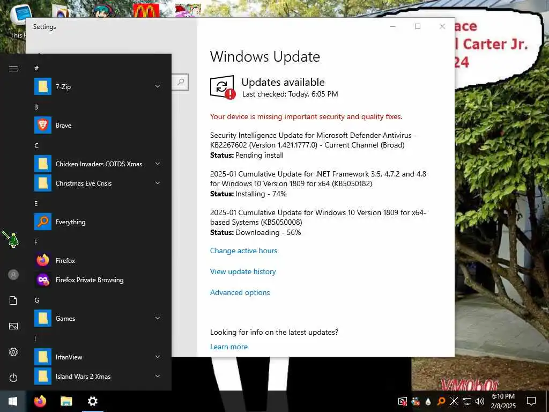Click Change active hours link
Image resolution: width=549 pixels, height=412 pixels.
click(x=244, y=251)
